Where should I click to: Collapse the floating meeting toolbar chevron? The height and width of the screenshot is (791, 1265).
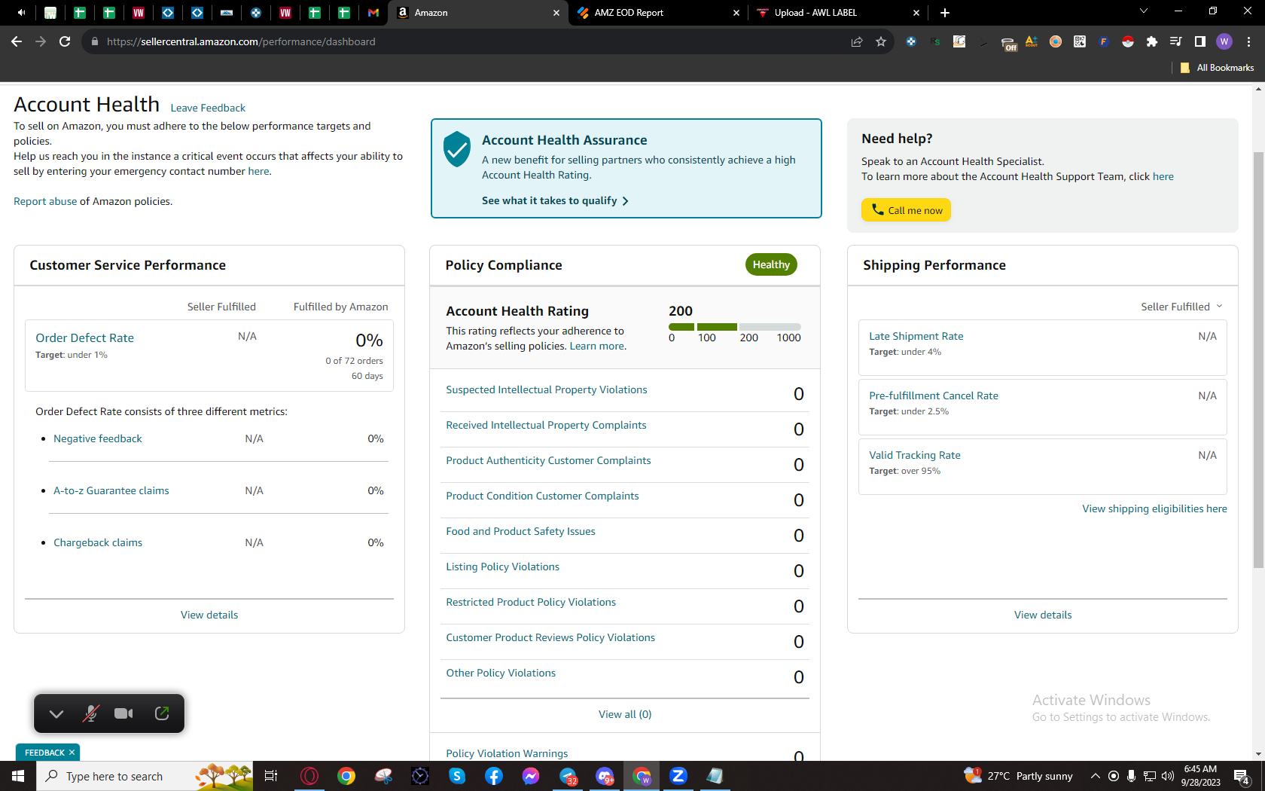(x=56, y=713)
